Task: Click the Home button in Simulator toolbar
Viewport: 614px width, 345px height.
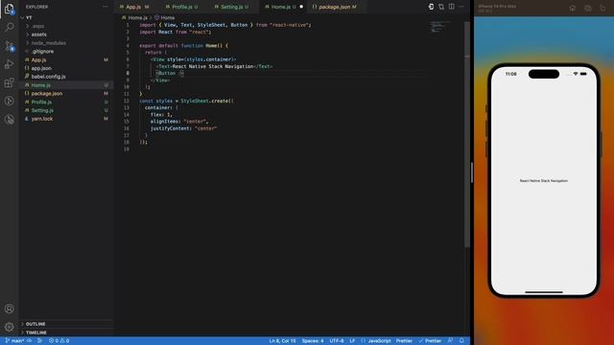Action: pos(573,8)
